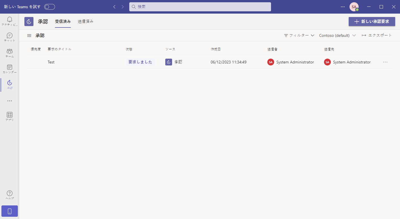Click the sender SA avatar in row
Image resolution: width=400 pixels, height=219 pixels.
click(271, 62)
